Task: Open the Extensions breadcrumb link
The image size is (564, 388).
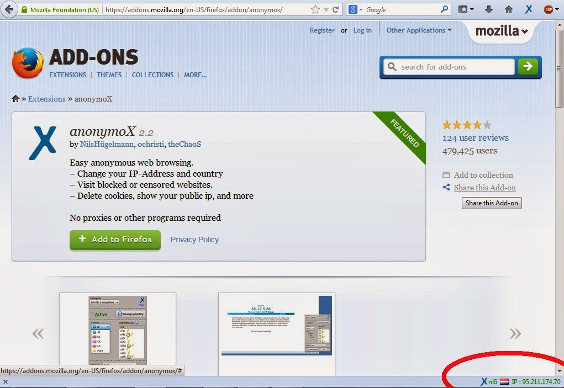Action: point(47,99)
